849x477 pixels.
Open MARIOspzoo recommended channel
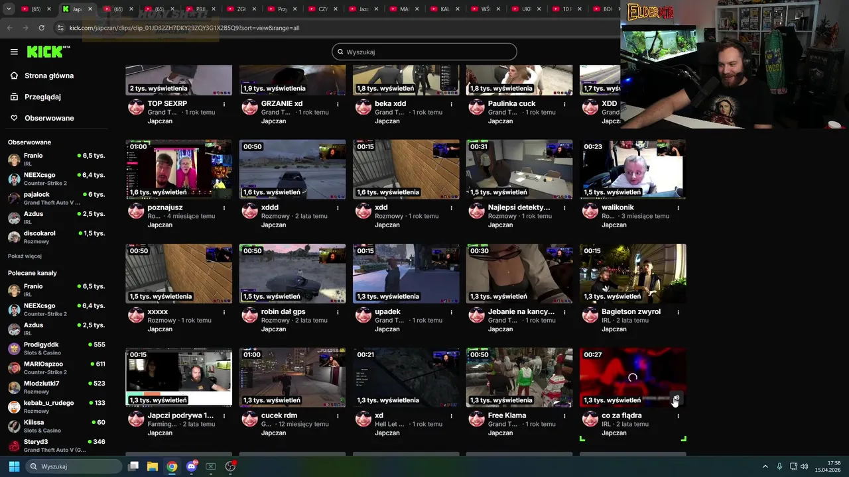(56, 368)
